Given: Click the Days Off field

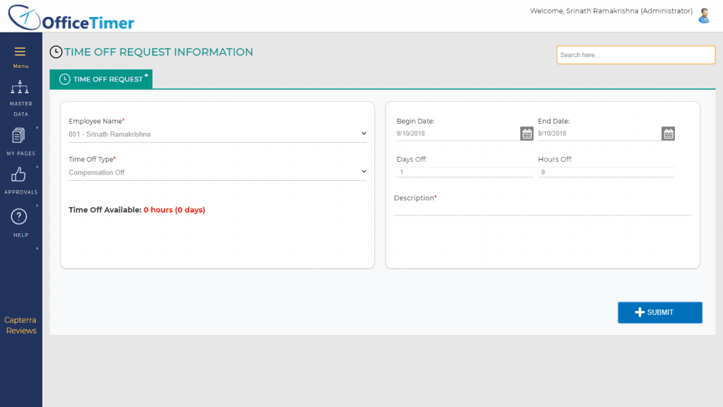Looking at the screenshot, I should coord(465,172).
